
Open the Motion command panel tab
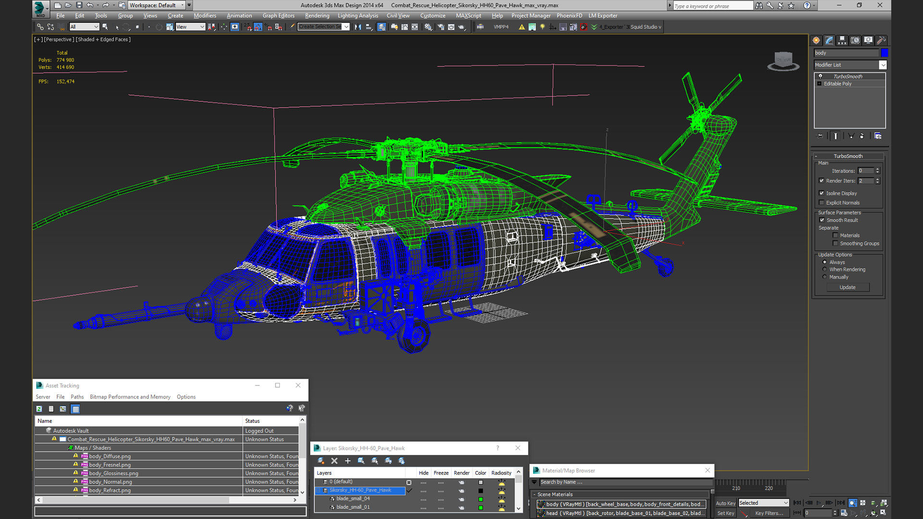click(x=855, y=40)
